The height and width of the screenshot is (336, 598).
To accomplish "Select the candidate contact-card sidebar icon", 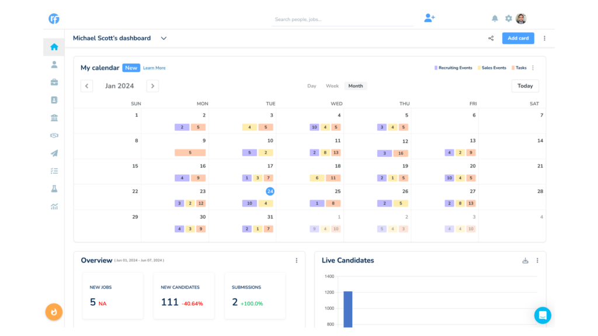I will coord(54,99).
